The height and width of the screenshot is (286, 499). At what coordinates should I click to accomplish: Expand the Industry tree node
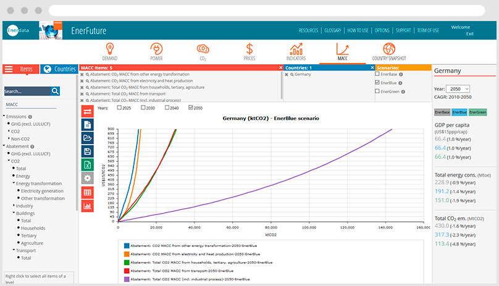point(13,206)
